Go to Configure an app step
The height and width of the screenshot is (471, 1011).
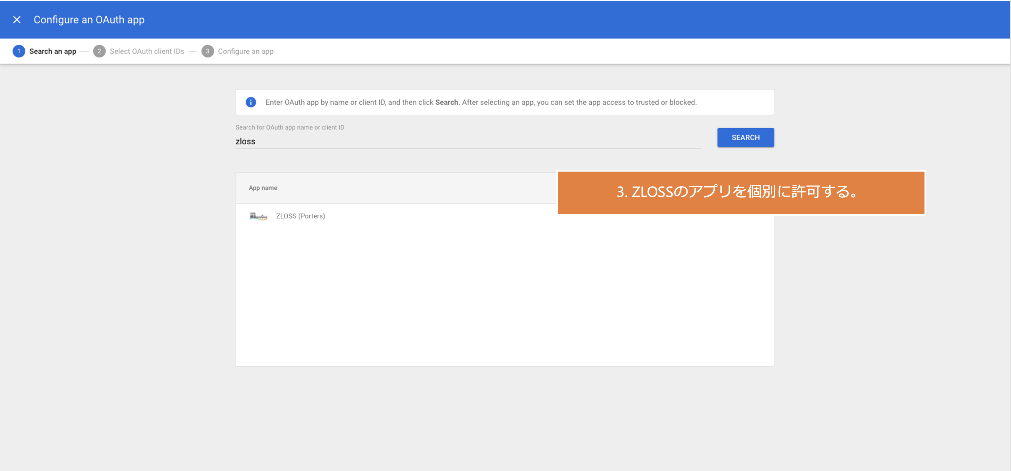tap(246, 51)
